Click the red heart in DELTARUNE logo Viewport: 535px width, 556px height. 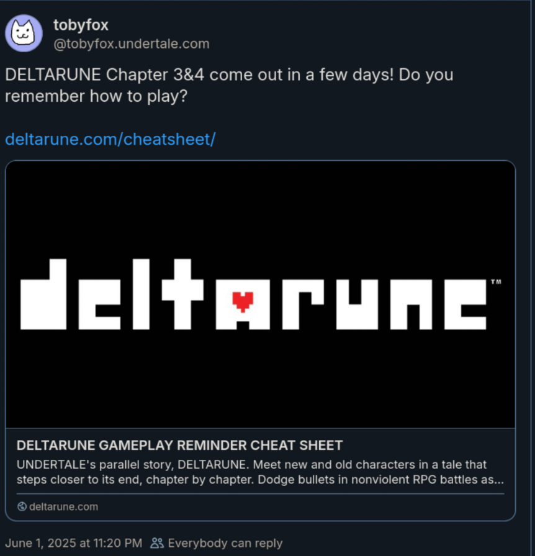pyautogui.click(x=243, y=302)
